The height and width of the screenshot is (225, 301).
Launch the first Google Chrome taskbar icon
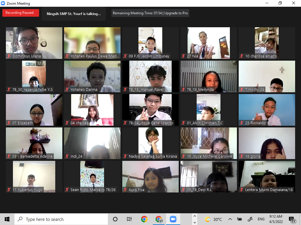(144, 219)
